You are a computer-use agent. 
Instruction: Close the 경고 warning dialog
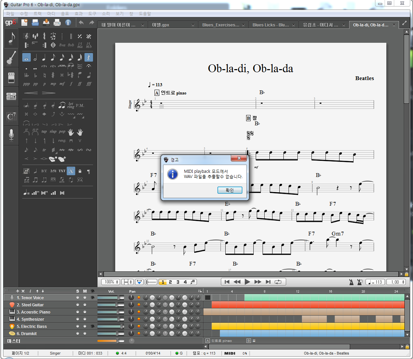tap(239, 158)
